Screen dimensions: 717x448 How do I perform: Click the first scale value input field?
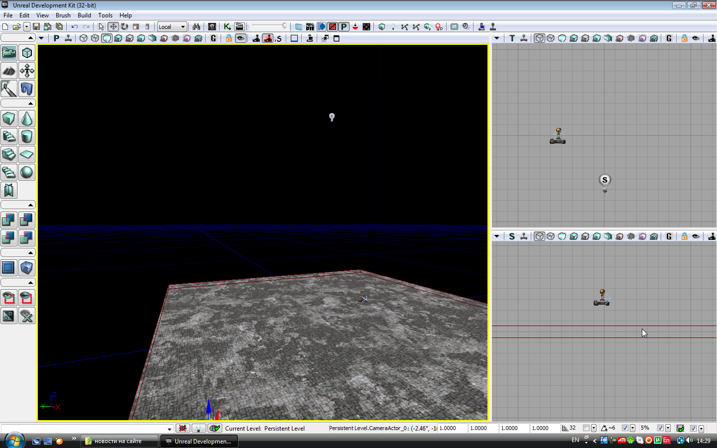coord(452,428)
